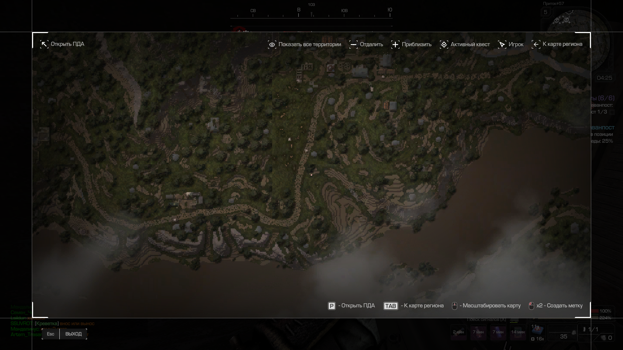The height and width of the screenshot is (350, 623).
Task: Click '- К карте региона' hint at bottom
Action: point(422,306)
